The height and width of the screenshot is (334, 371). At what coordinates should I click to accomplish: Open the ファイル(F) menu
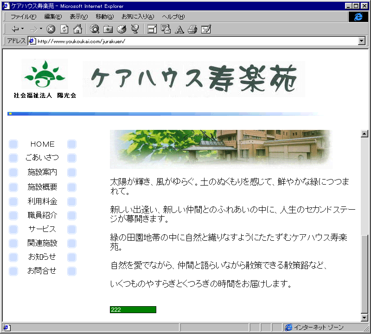click(24, 17)
